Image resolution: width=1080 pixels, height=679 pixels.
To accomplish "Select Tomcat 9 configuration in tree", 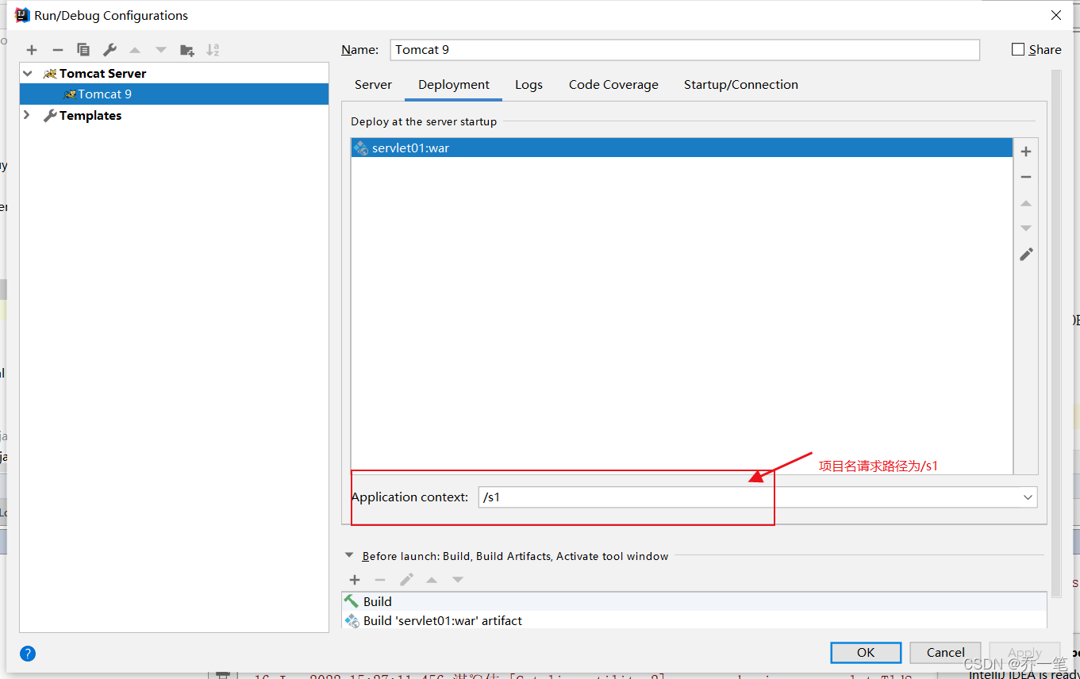I will pyautogui.click(x=174, y=94).
